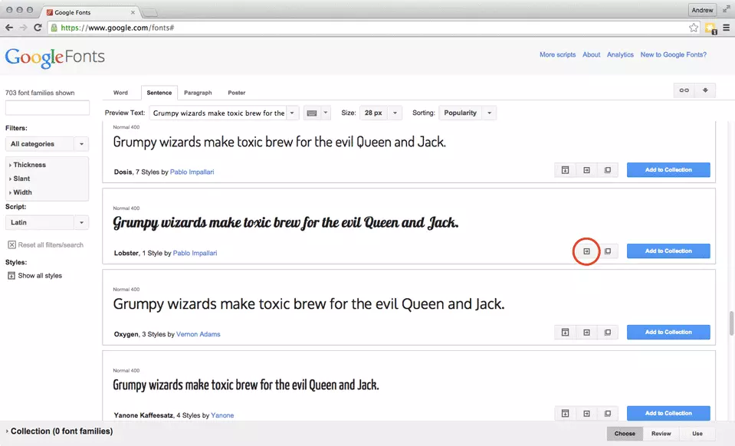The width and height of the screenshot is (735, 446).
Task: Toggle the download icon on Yanone Kaffeesatz row
Action: click(x=565, y=413)
